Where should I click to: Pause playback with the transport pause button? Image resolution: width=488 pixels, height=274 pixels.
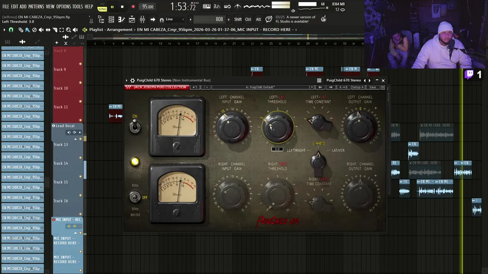112,7
